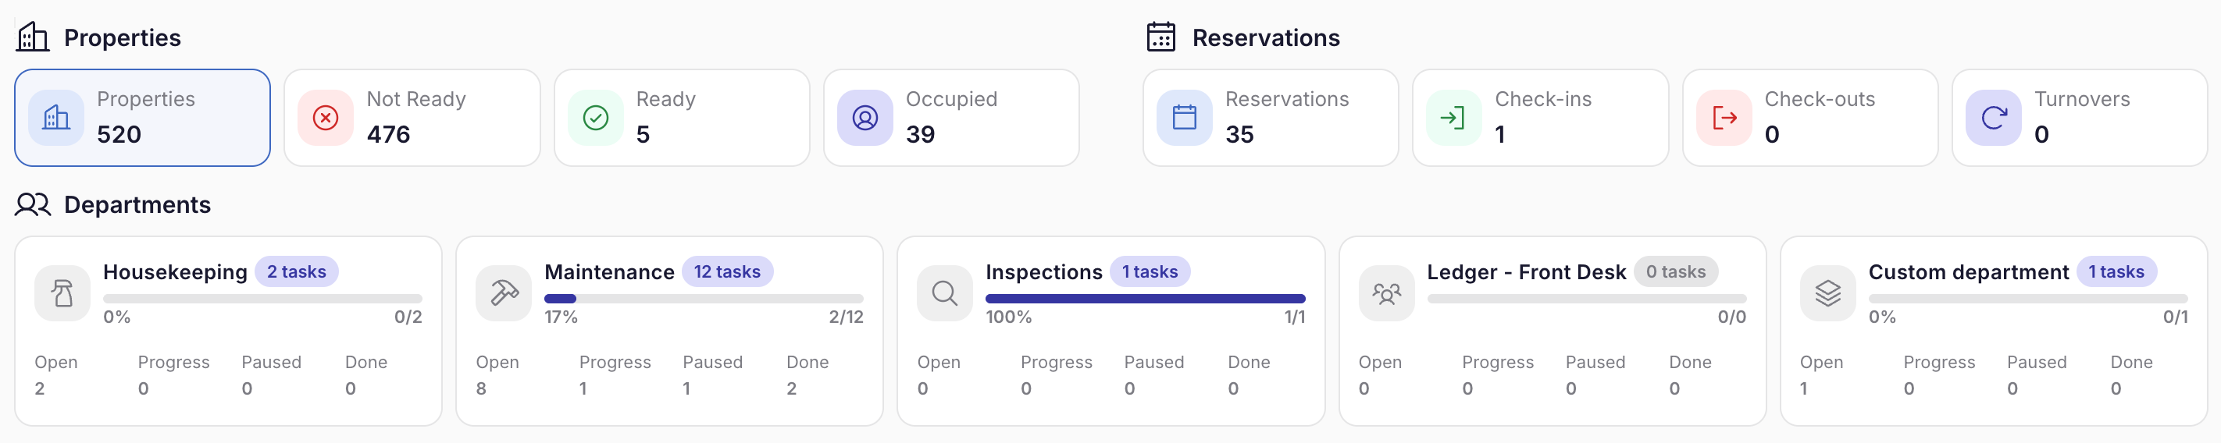Click the Check-outs exit icon
The width and height of the screenshot is (2221, 443).
click(x=1724, y=118)
